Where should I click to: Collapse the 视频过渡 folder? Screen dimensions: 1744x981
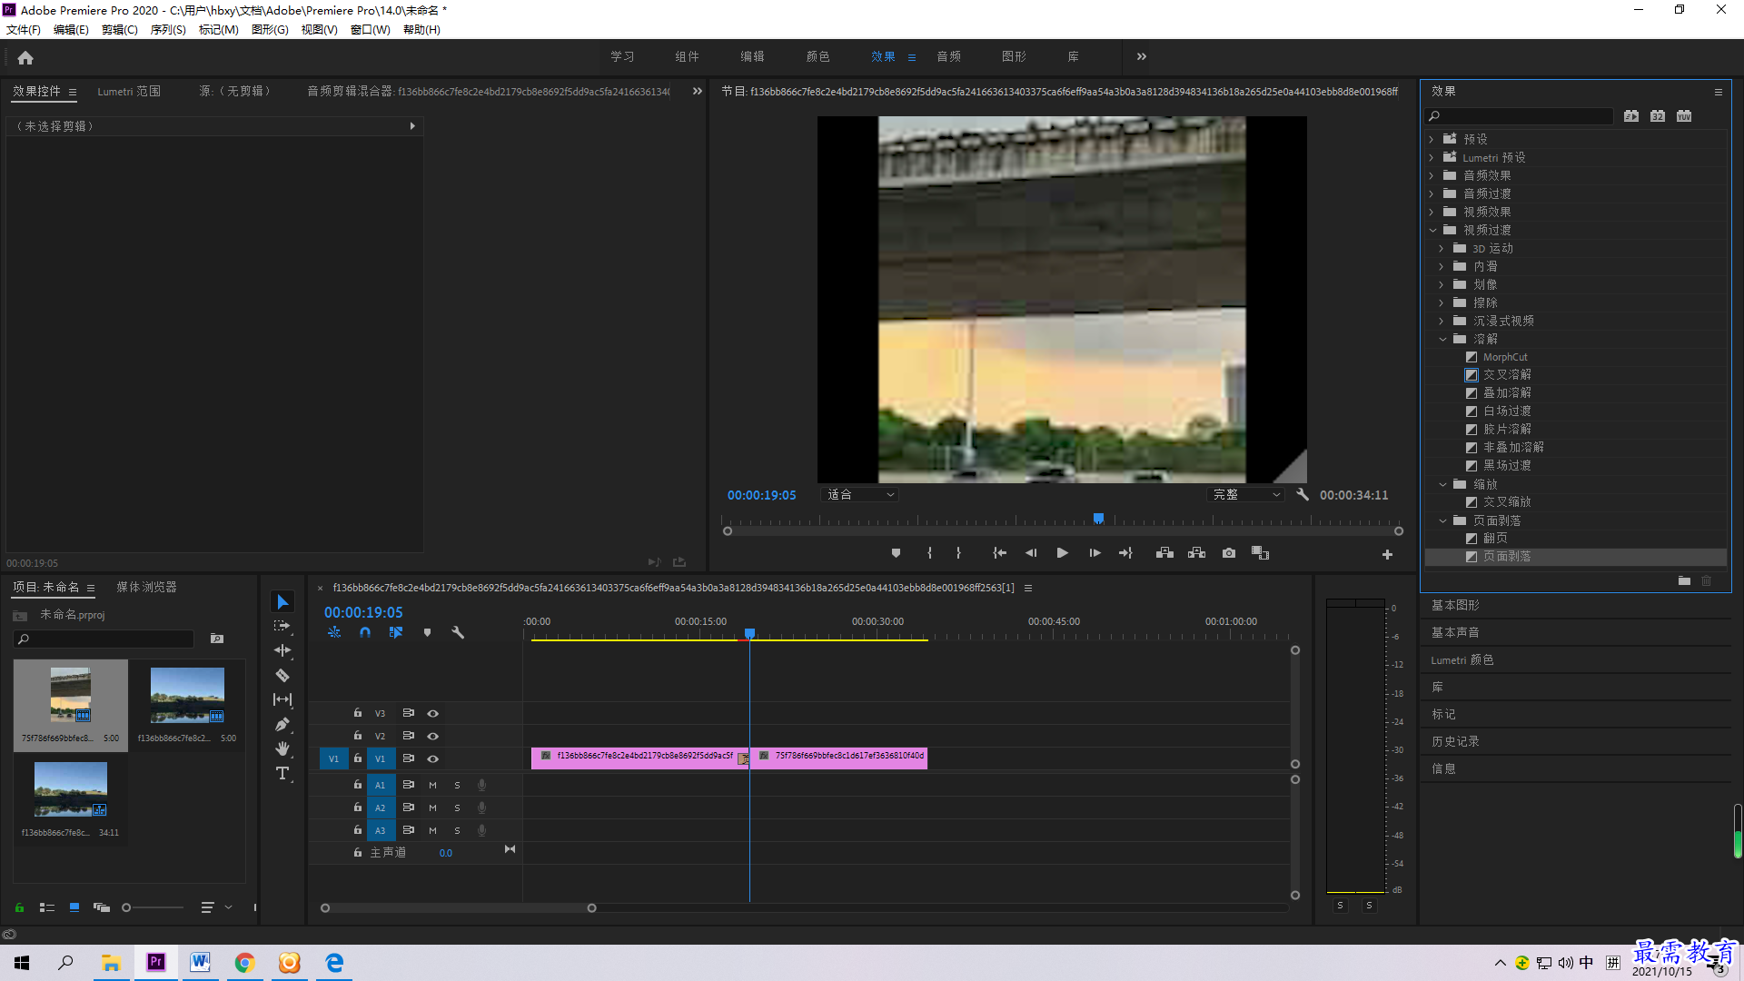tap(1432, 231)
